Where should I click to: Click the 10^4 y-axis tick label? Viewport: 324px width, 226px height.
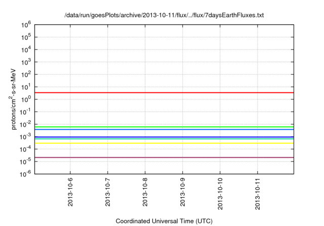[x=26, y=49]
